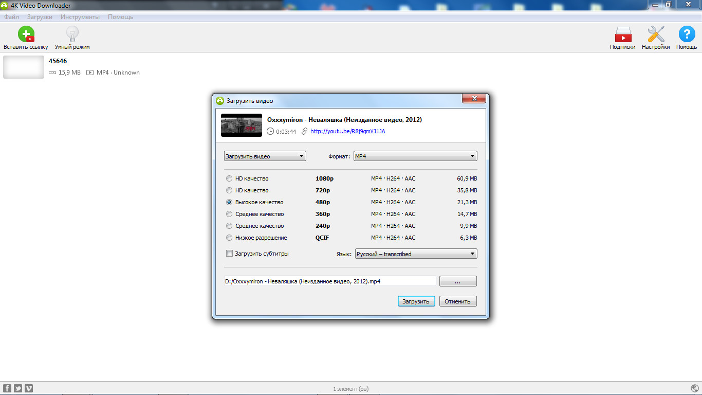Viewport: 702px width, 395px height.
Task: Open the Инструменты menu
Action: click(x=80, y=17)
